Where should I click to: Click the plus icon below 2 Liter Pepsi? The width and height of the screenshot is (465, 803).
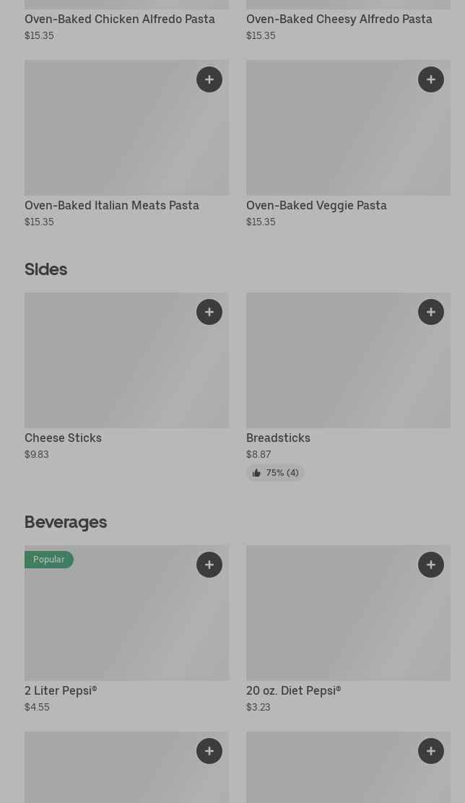209,751
